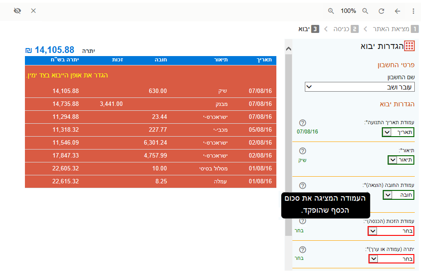
Task: Select the מסלול בסיסי transaction row
Action: [x=150, y=168]
